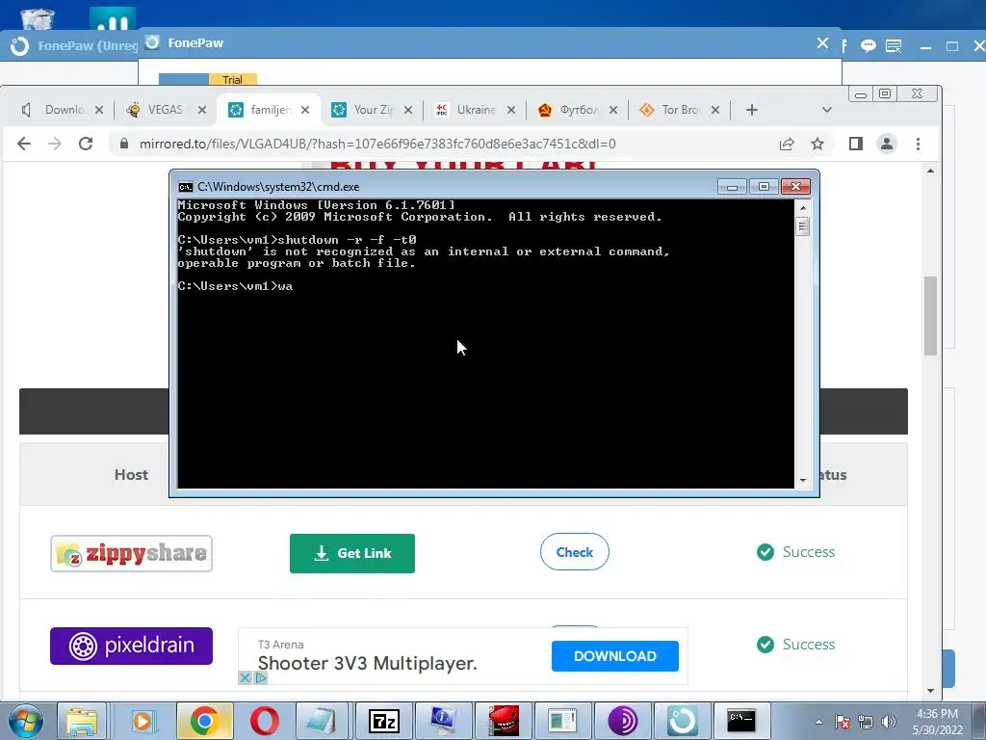Image resolution: width=986 pixels, height=740 pixels.
Task: Launch Windows Media Player from taskbar
Action: (x=143, y=721)
